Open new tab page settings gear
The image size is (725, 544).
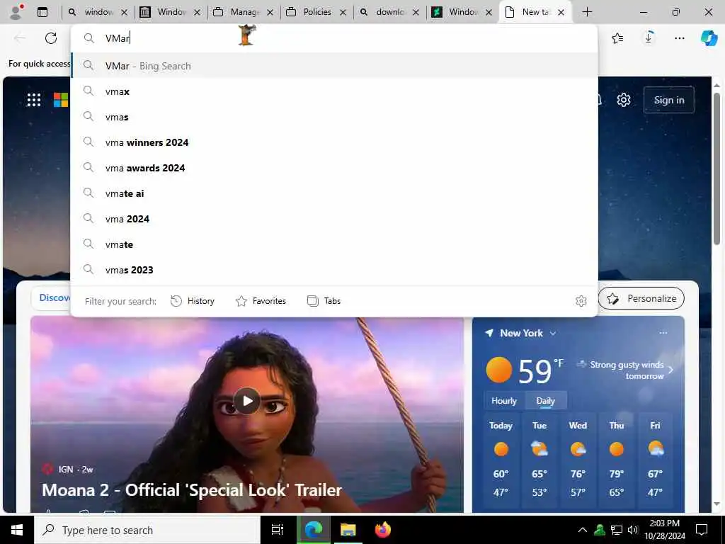click(x=623, y=100)
